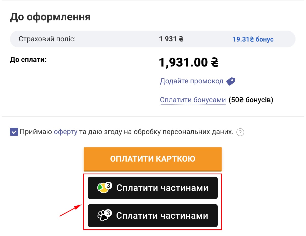Toggle the offer acceptance checkbox
This screenshot has height=236, width=306.
click(x=14, y=132)
